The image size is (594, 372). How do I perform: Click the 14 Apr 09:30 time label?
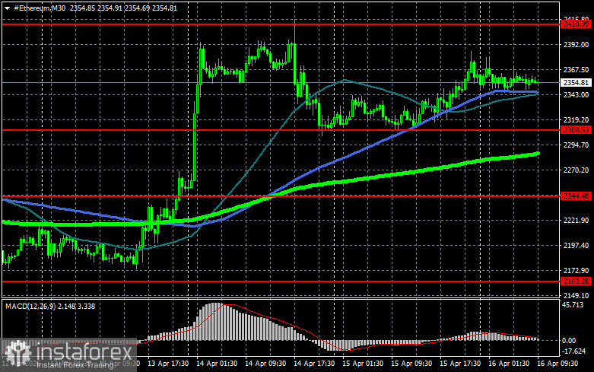pos(265,364)
